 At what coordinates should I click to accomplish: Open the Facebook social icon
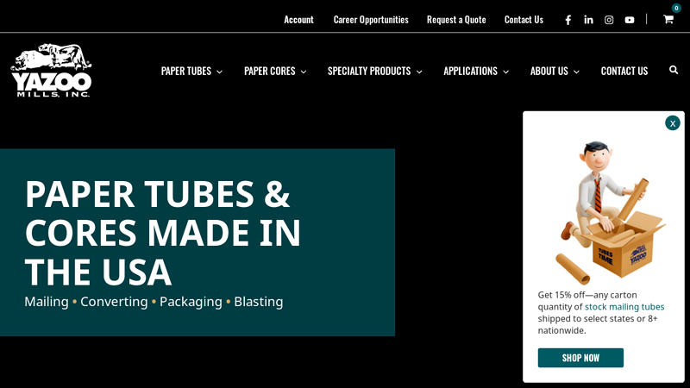[x=568, y=20]
